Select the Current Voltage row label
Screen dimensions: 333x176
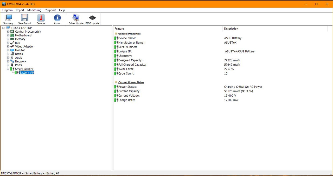129,96
